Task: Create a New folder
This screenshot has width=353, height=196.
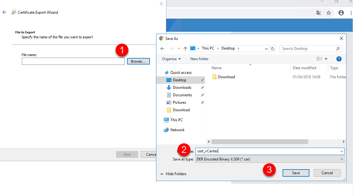Action: [x=199, y=59]
